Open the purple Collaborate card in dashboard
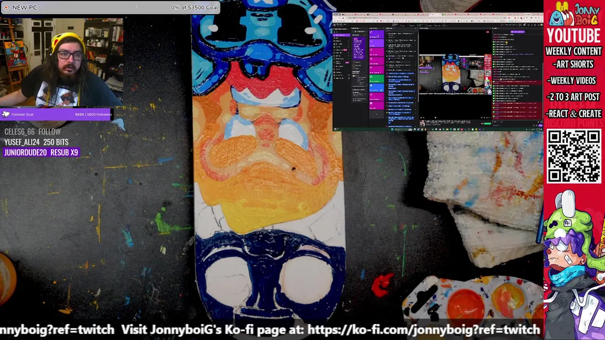 click(x=359, y=49)
